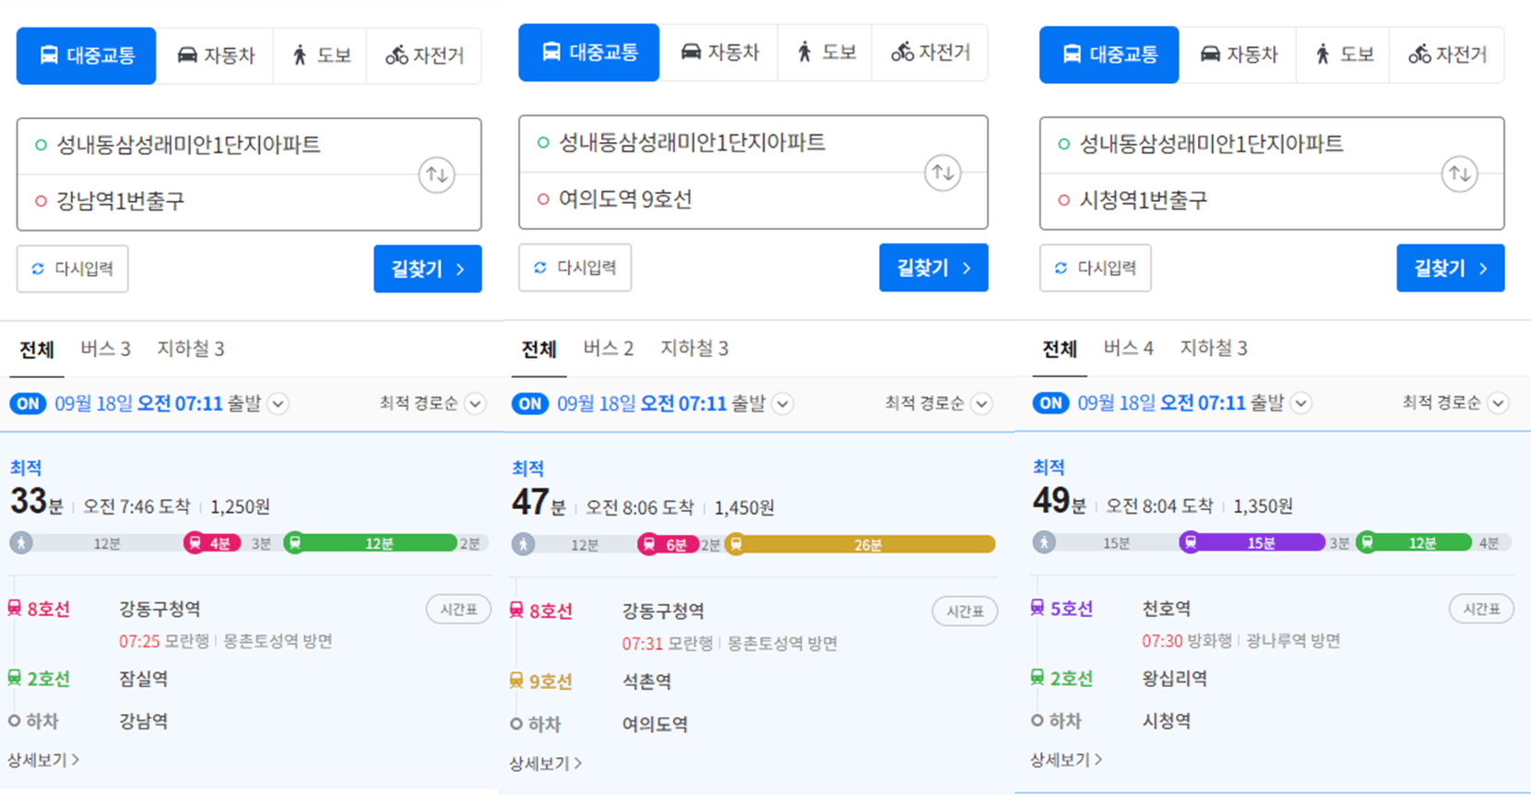The image size is (1531, 795).
Task: Switch to 버스 4 tab
Action: click(1128, 348)
